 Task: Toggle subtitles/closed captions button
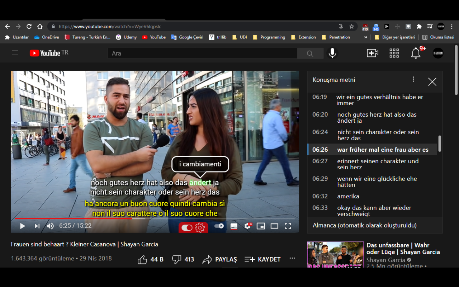[x=234, y=226]
